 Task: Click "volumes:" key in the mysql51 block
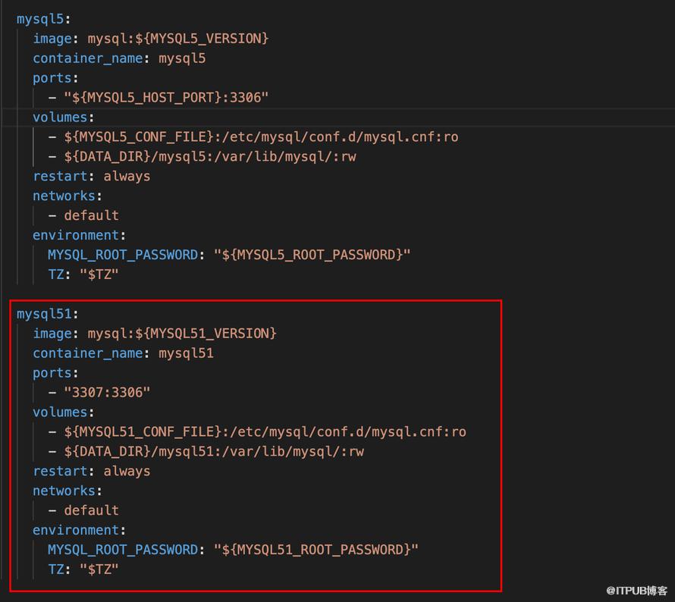pyautogui.click(x=63, y=412)
